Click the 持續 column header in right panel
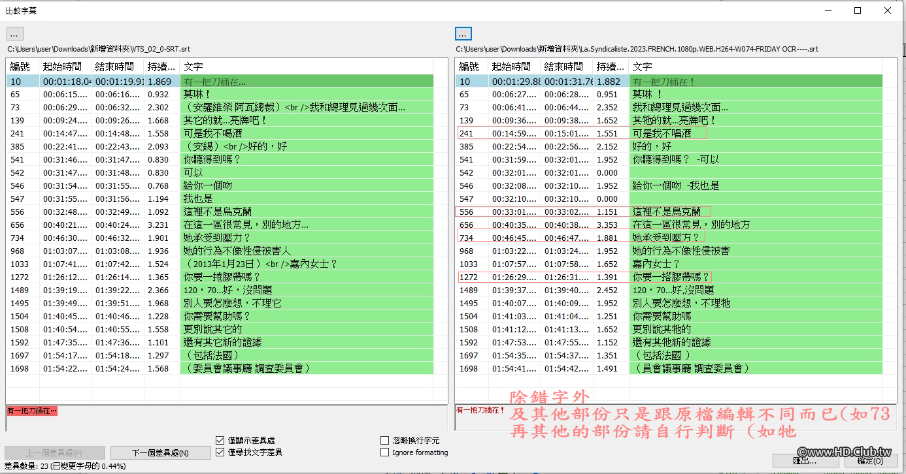906x474 pixels. [609, 66]
